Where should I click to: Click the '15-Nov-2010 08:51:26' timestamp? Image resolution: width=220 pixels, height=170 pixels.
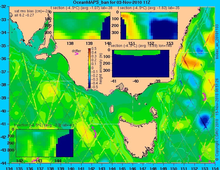(x=217, y=97)
